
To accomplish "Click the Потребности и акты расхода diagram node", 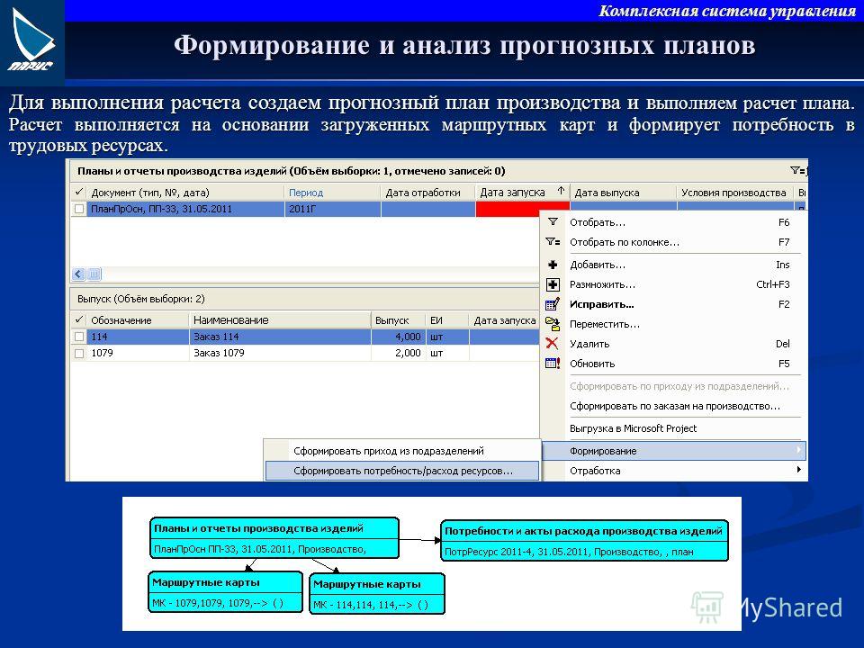I will pos(585,541).
